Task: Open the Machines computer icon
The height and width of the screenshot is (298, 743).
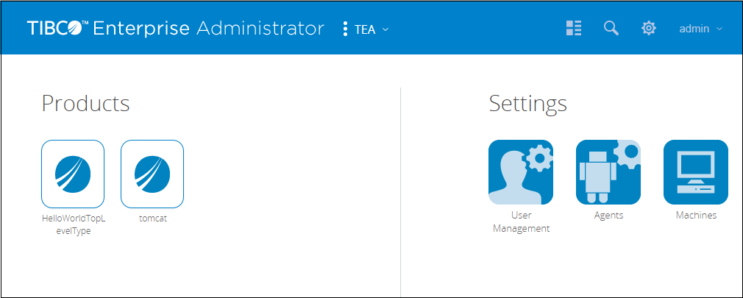Action: click(695, 172)
